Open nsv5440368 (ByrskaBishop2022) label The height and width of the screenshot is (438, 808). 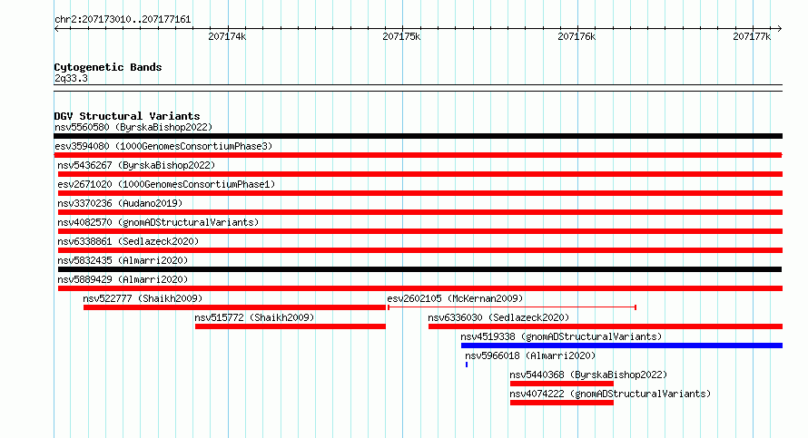pyautogui.click(x=588, y=375)
